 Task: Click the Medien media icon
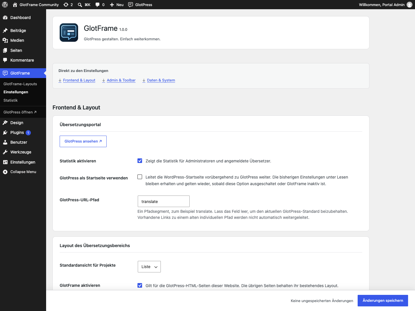pos(5,40)
